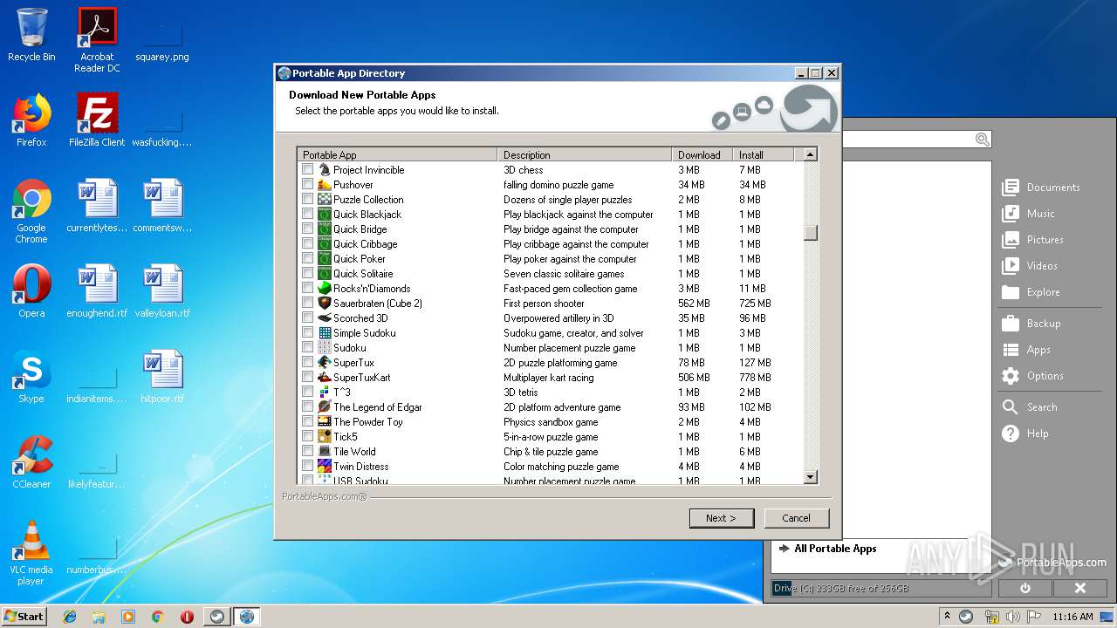Select the Quick Solitaire checkbox
This screenshot has width=1117, height=628.
point(307,274)
